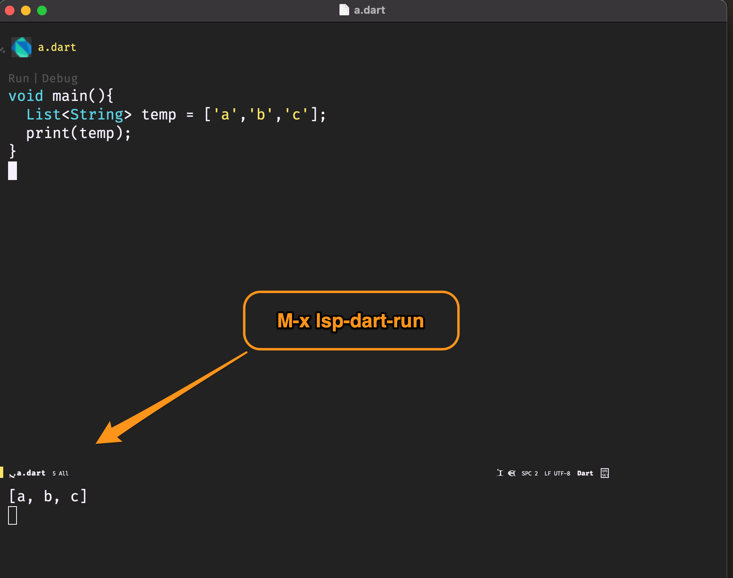Click the Dart logo icon beside a.dart

(21, 47)
